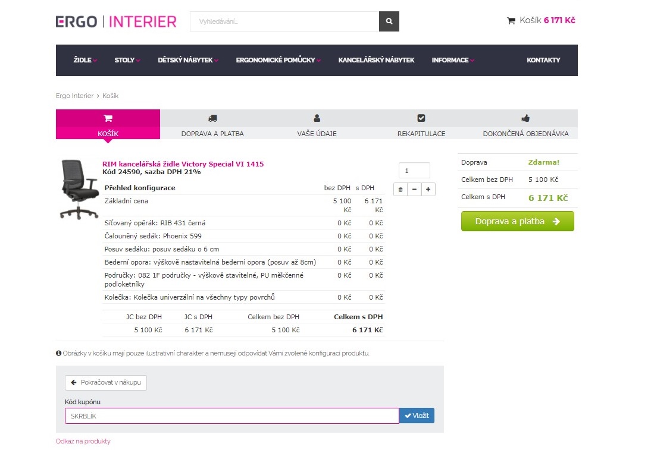
Task: Select the Rekapitulace step tab
Action: [x=421, y=124]
